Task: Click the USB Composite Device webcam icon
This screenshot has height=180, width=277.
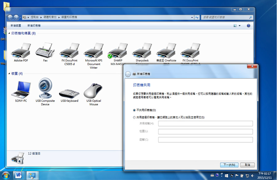Action: (x=45, y=92)
